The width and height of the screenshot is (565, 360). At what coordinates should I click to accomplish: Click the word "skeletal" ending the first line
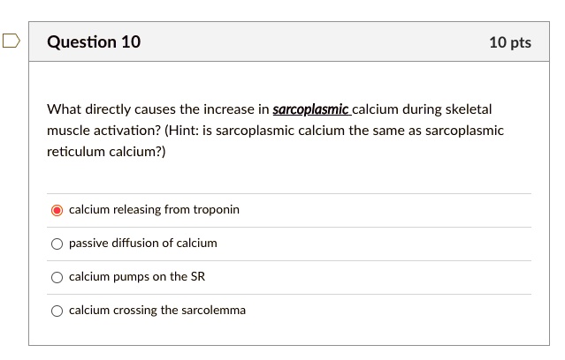[468, 110]
